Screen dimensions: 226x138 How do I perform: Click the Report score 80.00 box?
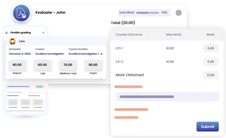click(x=17, y=65)
